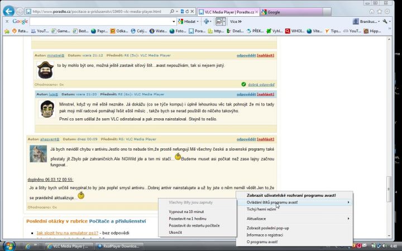
Task: Click nahlásit link in lujs's post
Action: click(x=265, y=94)
